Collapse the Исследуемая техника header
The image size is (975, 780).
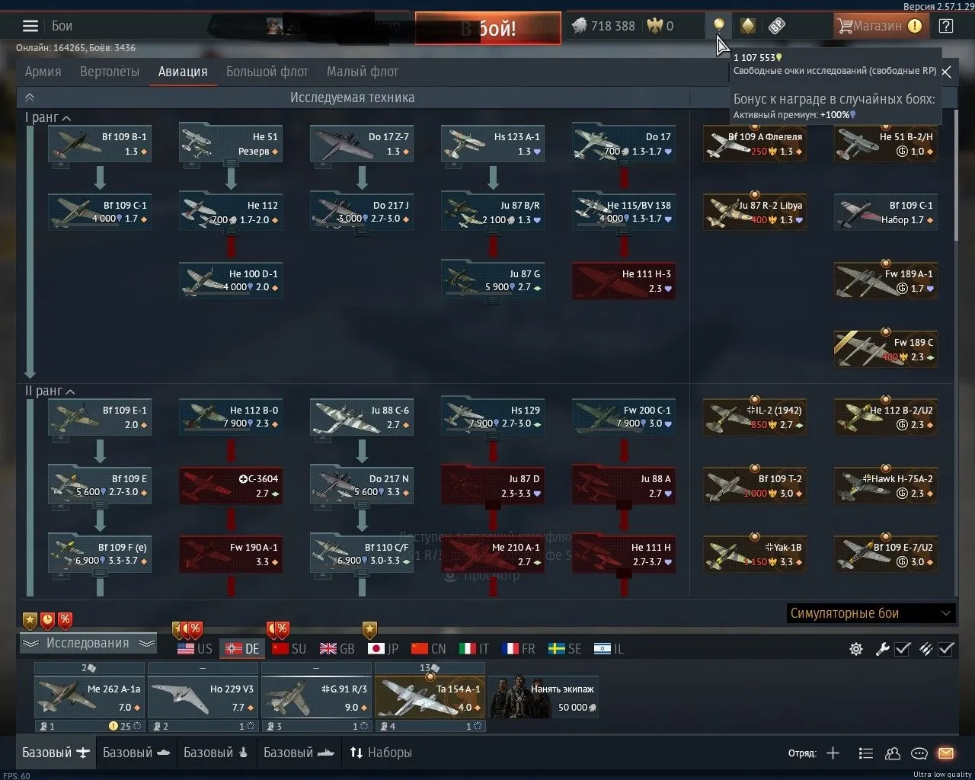(30, 97)
